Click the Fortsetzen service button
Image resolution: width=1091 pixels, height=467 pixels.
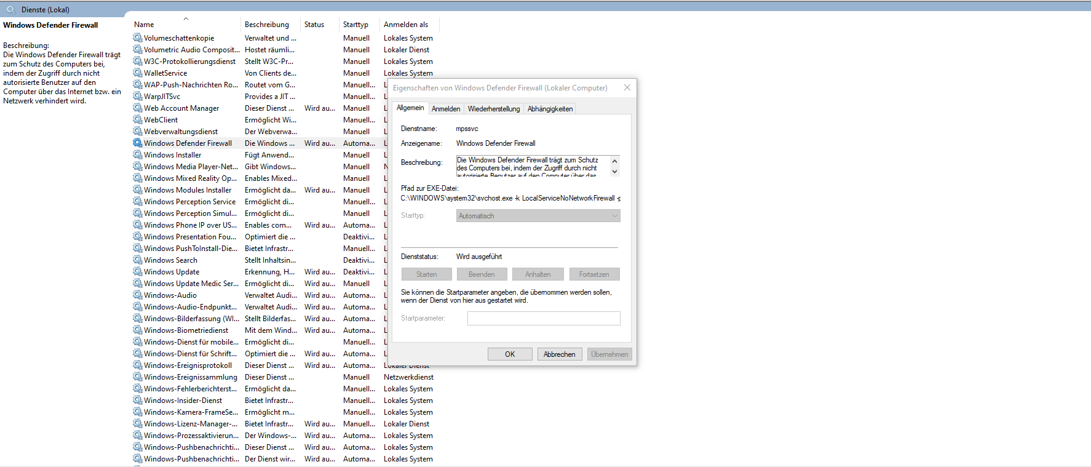594,274
